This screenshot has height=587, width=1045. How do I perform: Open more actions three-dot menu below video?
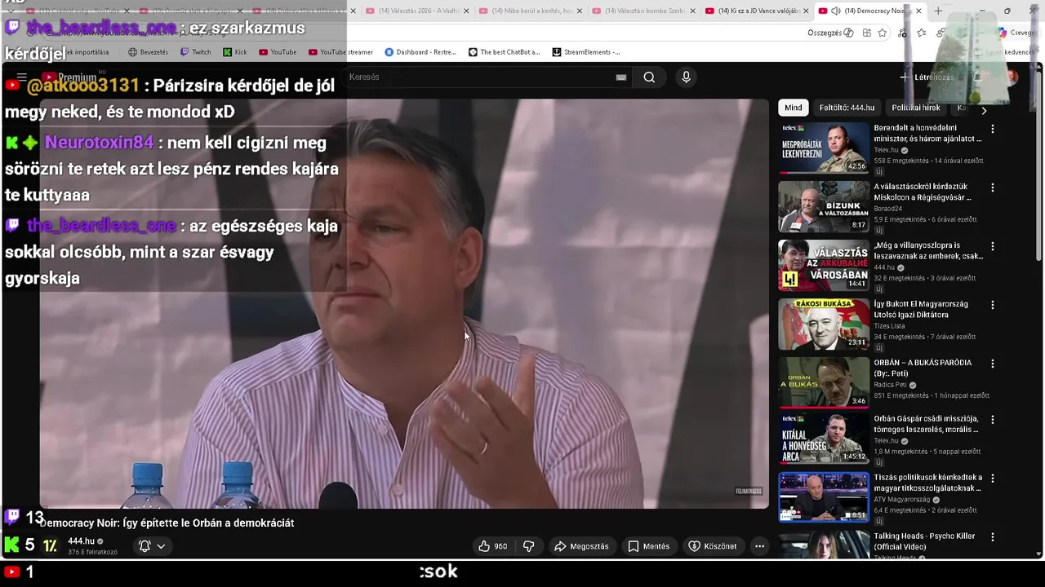[759, 546]
